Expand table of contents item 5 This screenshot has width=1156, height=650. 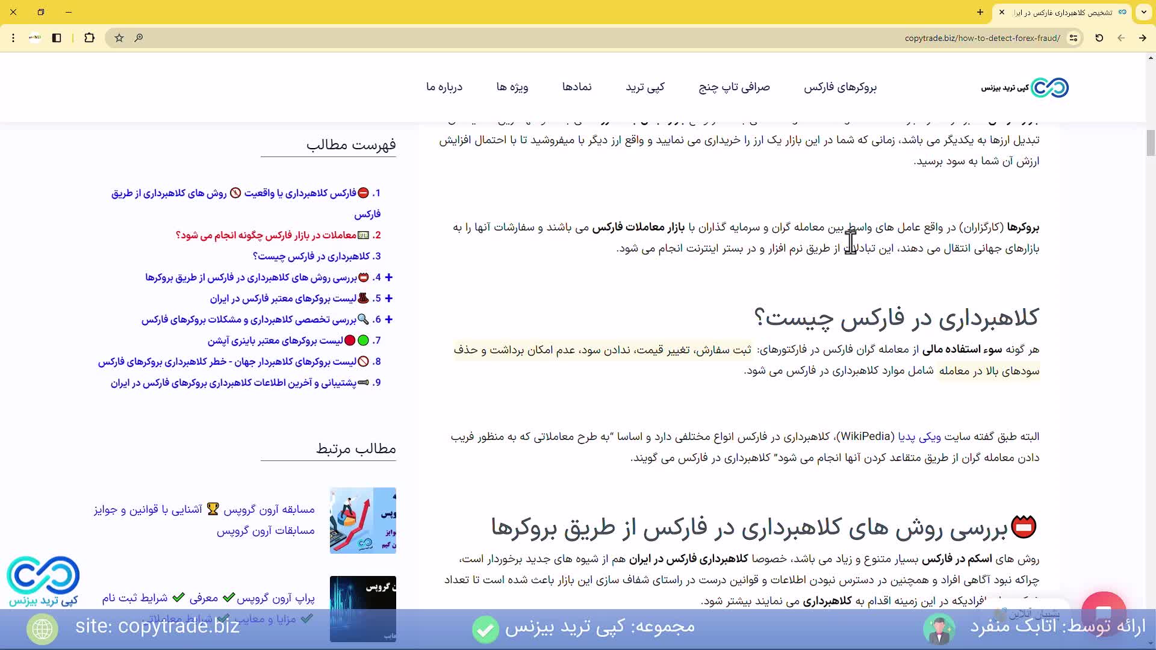coord(389,299)
